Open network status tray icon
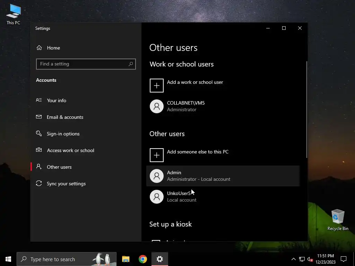 [x=302, y=259]
